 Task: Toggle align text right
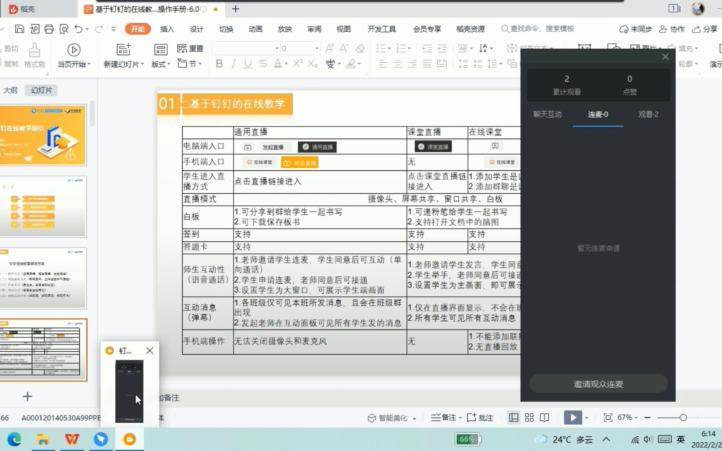tap(412, 63)
